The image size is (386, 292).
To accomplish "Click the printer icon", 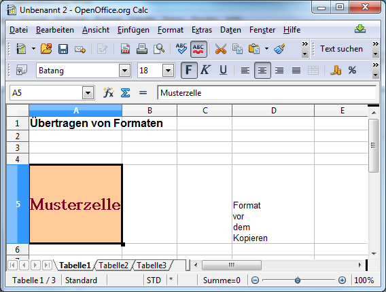I will (x=142, y=49).
